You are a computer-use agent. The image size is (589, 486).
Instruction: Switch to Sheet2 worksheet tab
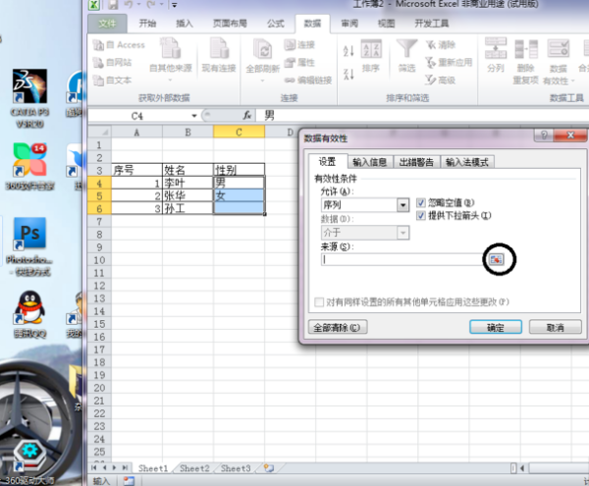tap(194, 468)
